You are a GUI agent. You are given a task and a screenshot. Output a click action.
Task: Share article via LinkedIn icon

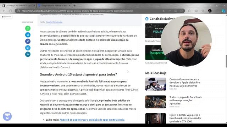(x=28, y=54)
